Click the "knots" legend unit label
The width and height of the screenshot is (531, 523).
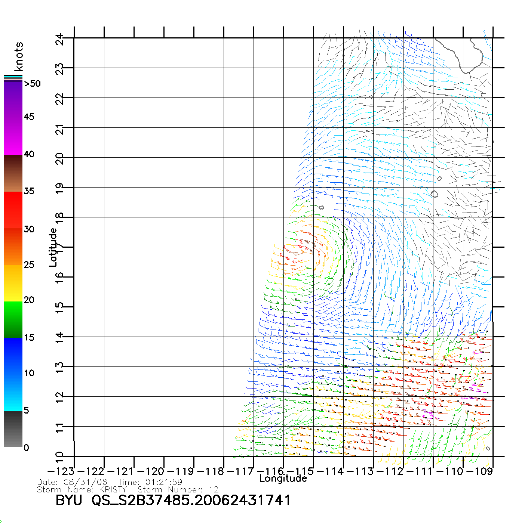pyautogui.click(x=19, y=56)
